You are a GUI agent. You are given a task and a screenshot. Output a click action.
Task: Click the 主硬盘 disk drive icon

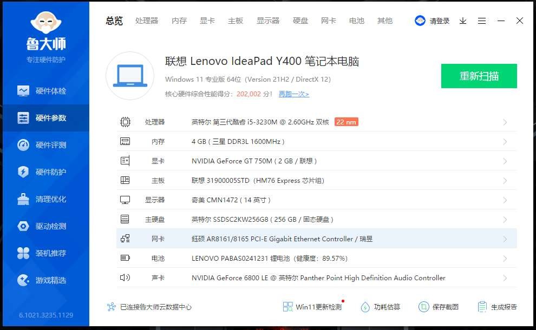click(x=125, y=219)
